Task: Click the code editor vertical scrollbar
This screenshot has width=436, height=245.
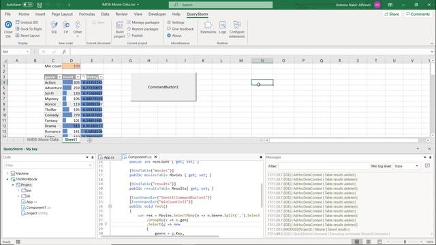Action: [262, 195]
